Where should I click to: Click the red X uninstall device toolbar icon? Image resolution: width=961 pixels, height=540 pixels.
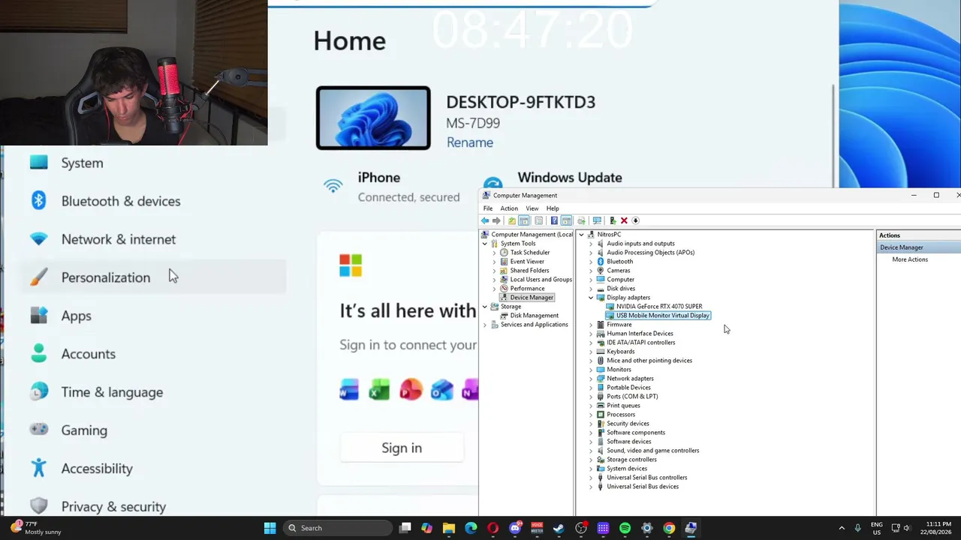tap(624, 220)
